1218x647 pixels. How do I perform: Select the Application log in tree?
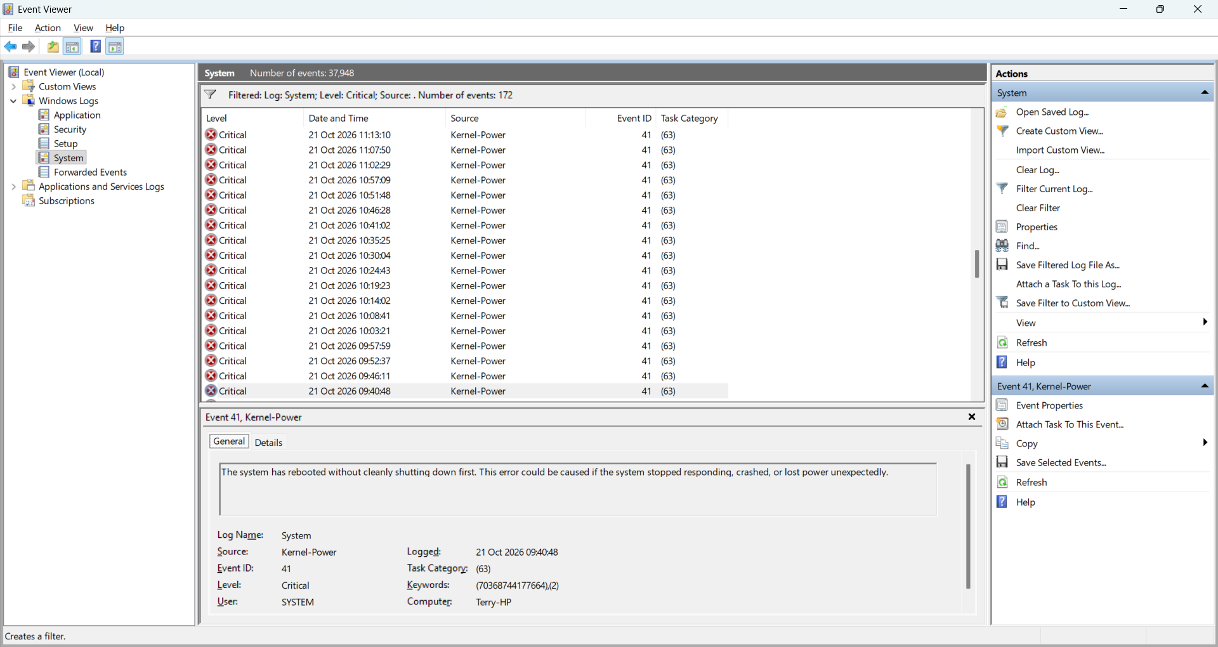pos(77,115)
